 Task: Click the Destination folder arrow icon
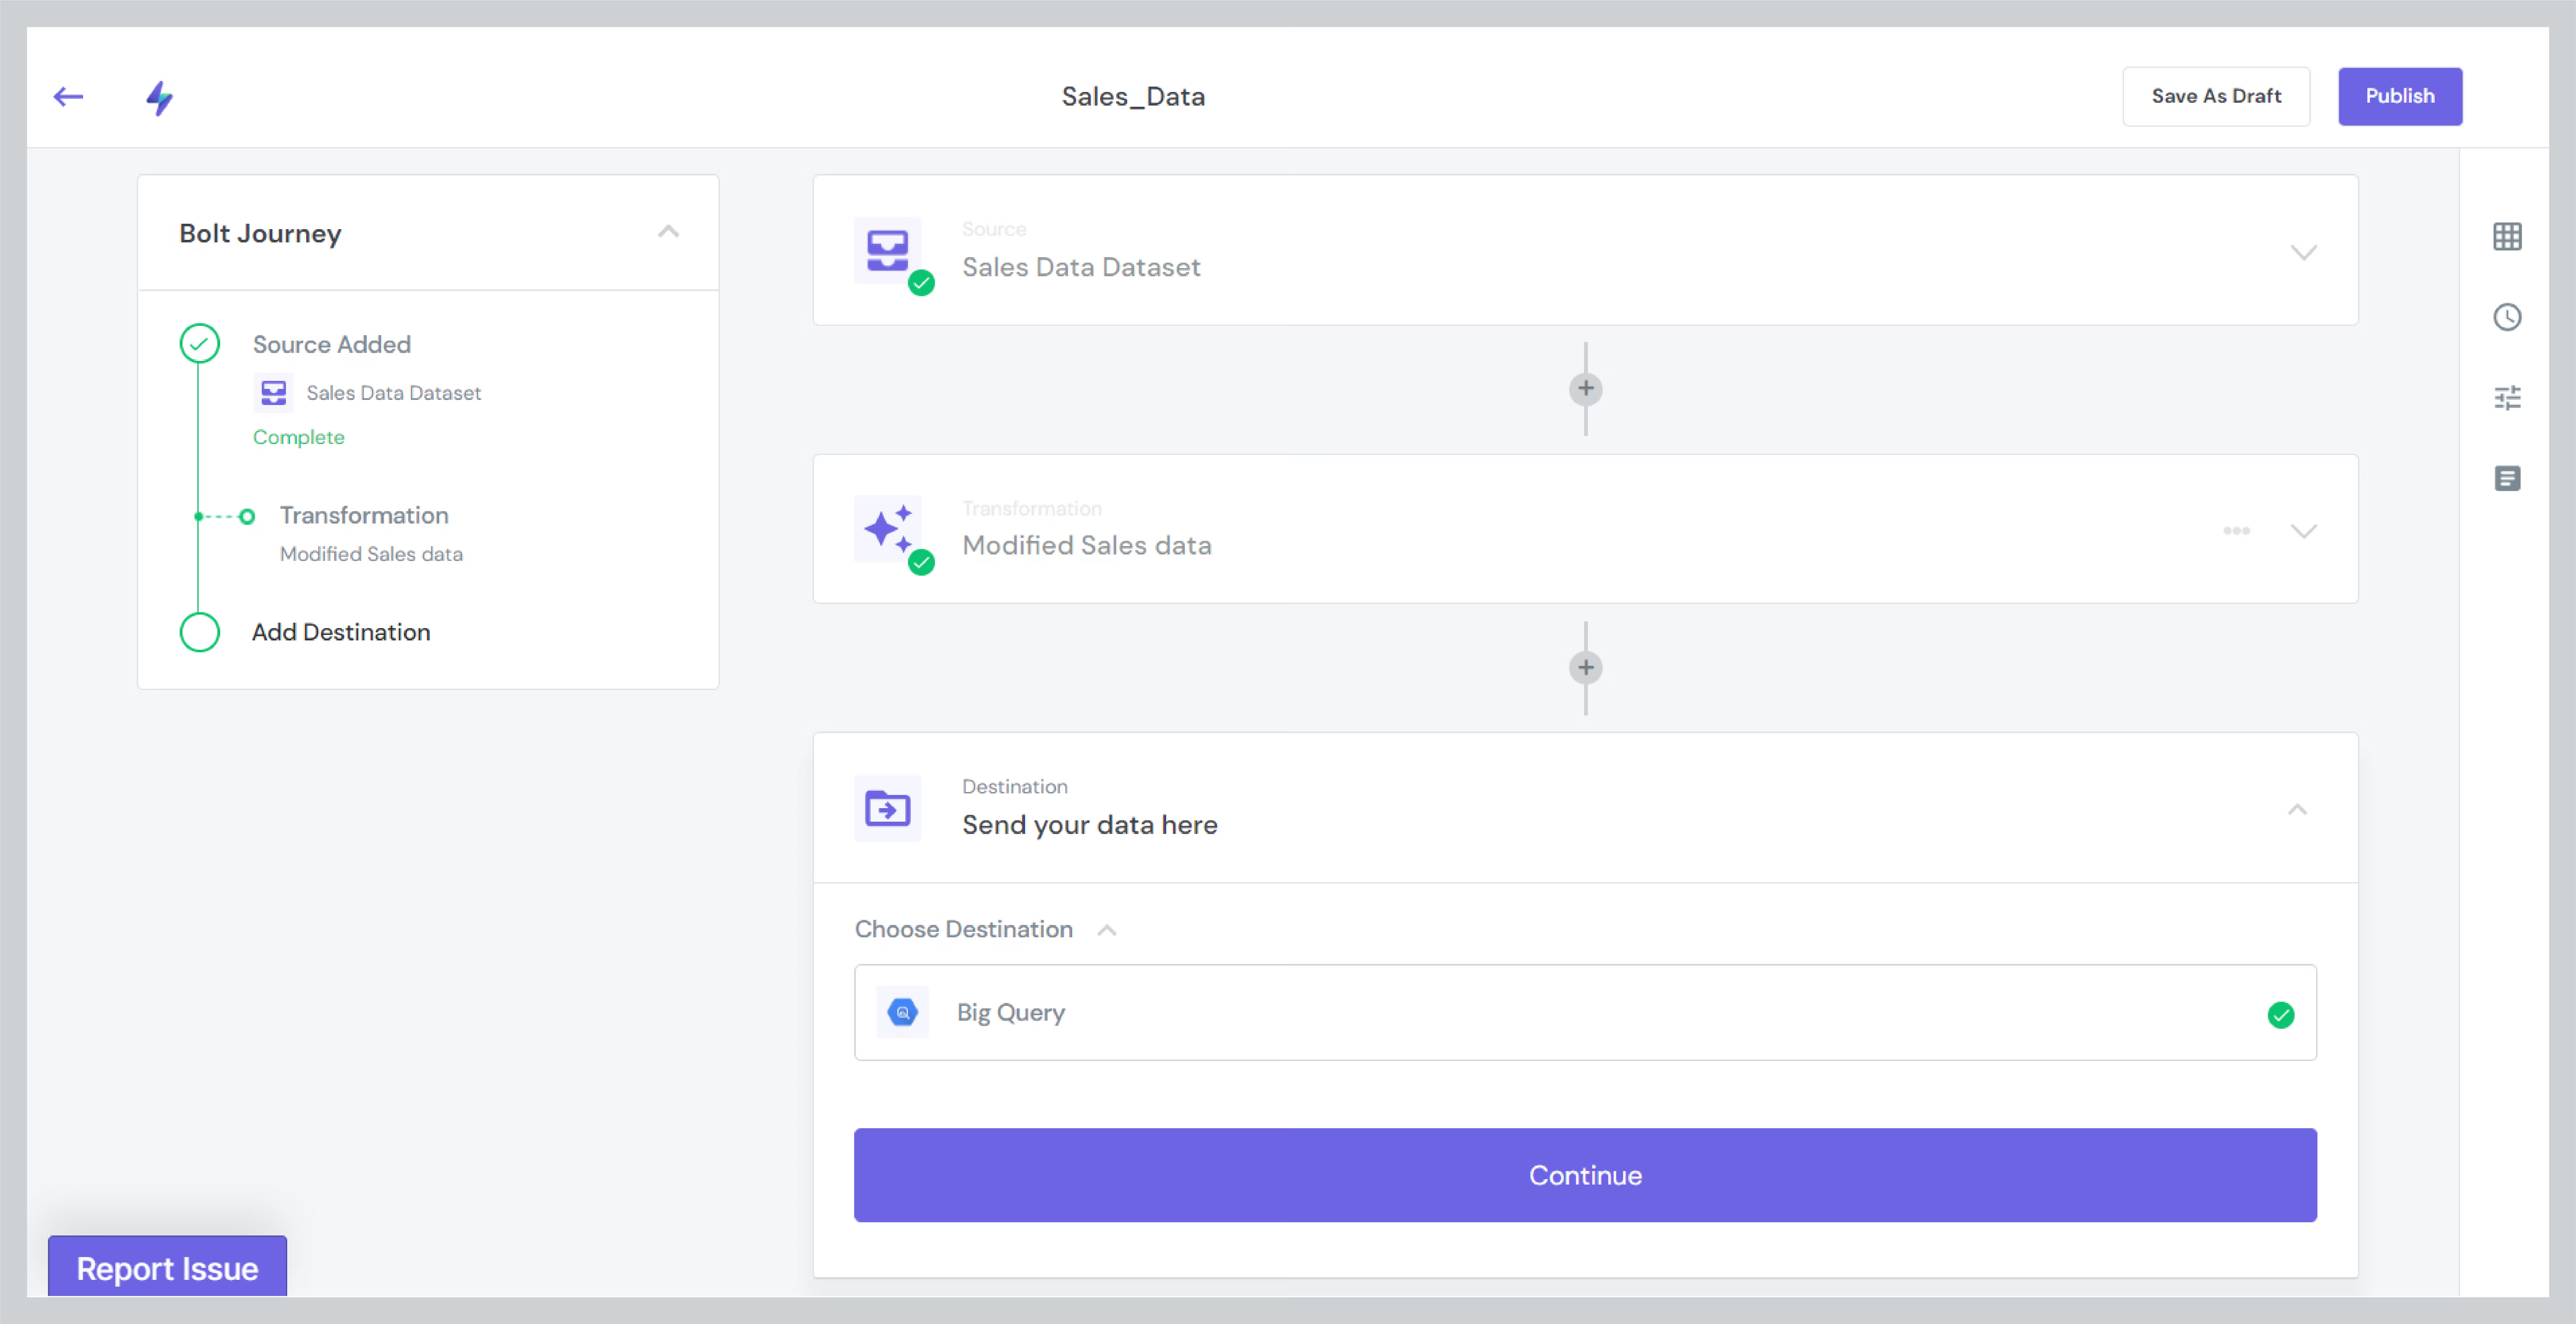click(x=890, y=809)
